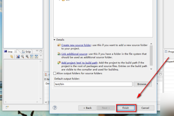Cancel the new project wizard
This screenshot has width=174, height=116.
(x=145, y=108)
